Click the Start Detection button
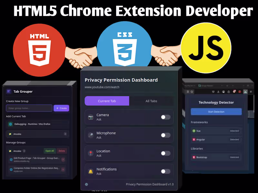This screenshot has height=193, width=258. 216,112
